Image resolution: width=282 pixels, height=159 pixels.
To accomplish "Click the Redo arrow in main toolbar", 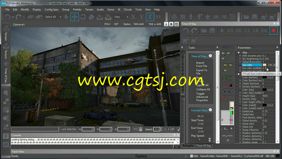I will coord(18,17).
